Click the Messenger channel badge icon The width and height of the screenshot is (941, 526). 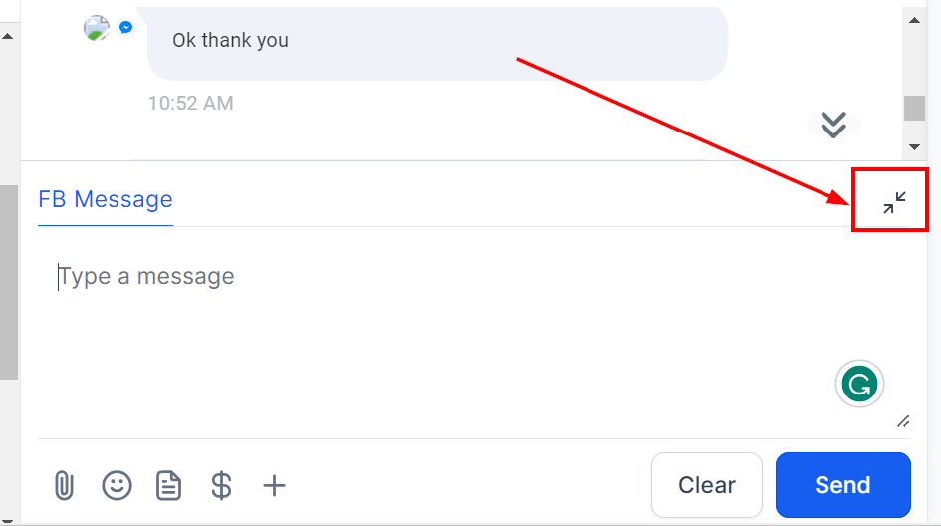click(x=126, y=28)
